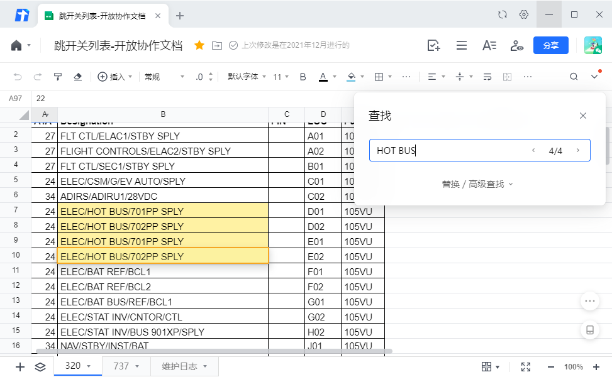Viewport: 612px width, 377px height.
Task: Add a new sheet with plus
Action: pos(20,367)
